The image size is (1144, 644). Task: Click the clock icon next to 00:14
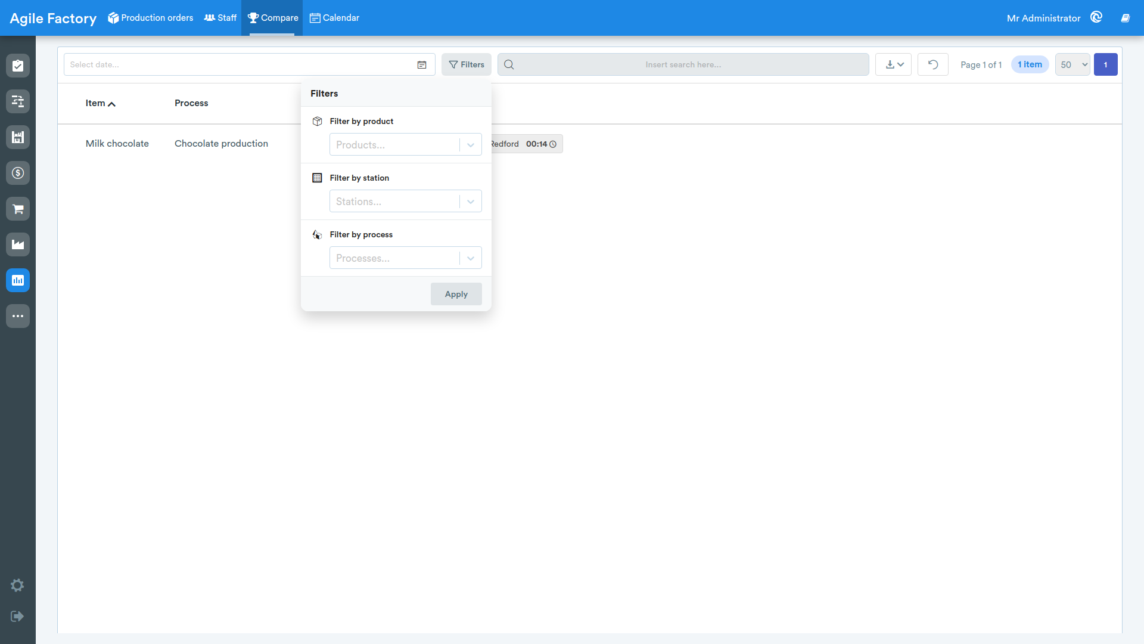553,144
